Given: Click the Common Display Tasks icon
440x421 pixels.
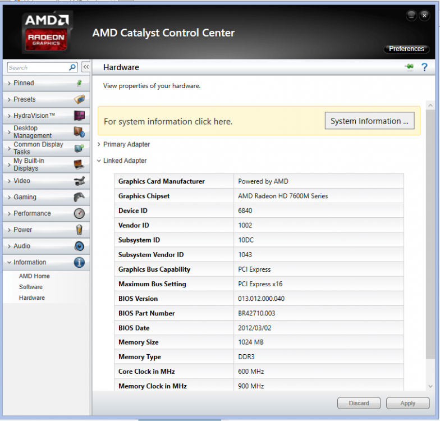Looking at the screenshot, I should (80, 148).
